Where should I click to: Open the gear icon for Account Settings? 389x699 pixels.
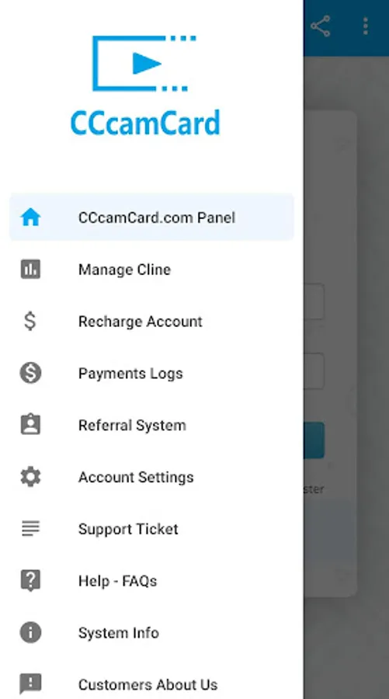click(30, 477)
